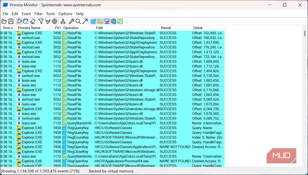Screen dimensions: 308x175
Task: Click the Offset: 1,413,120 detail cell
Action: click(208, 52)
